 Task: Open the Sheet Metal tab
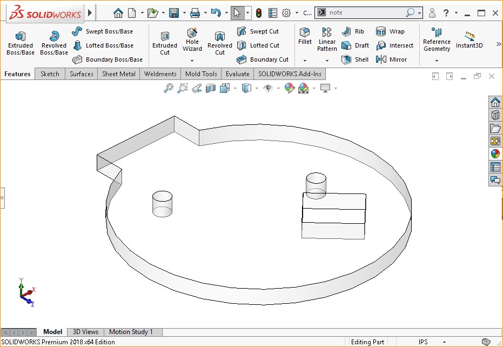click(119, 74)
